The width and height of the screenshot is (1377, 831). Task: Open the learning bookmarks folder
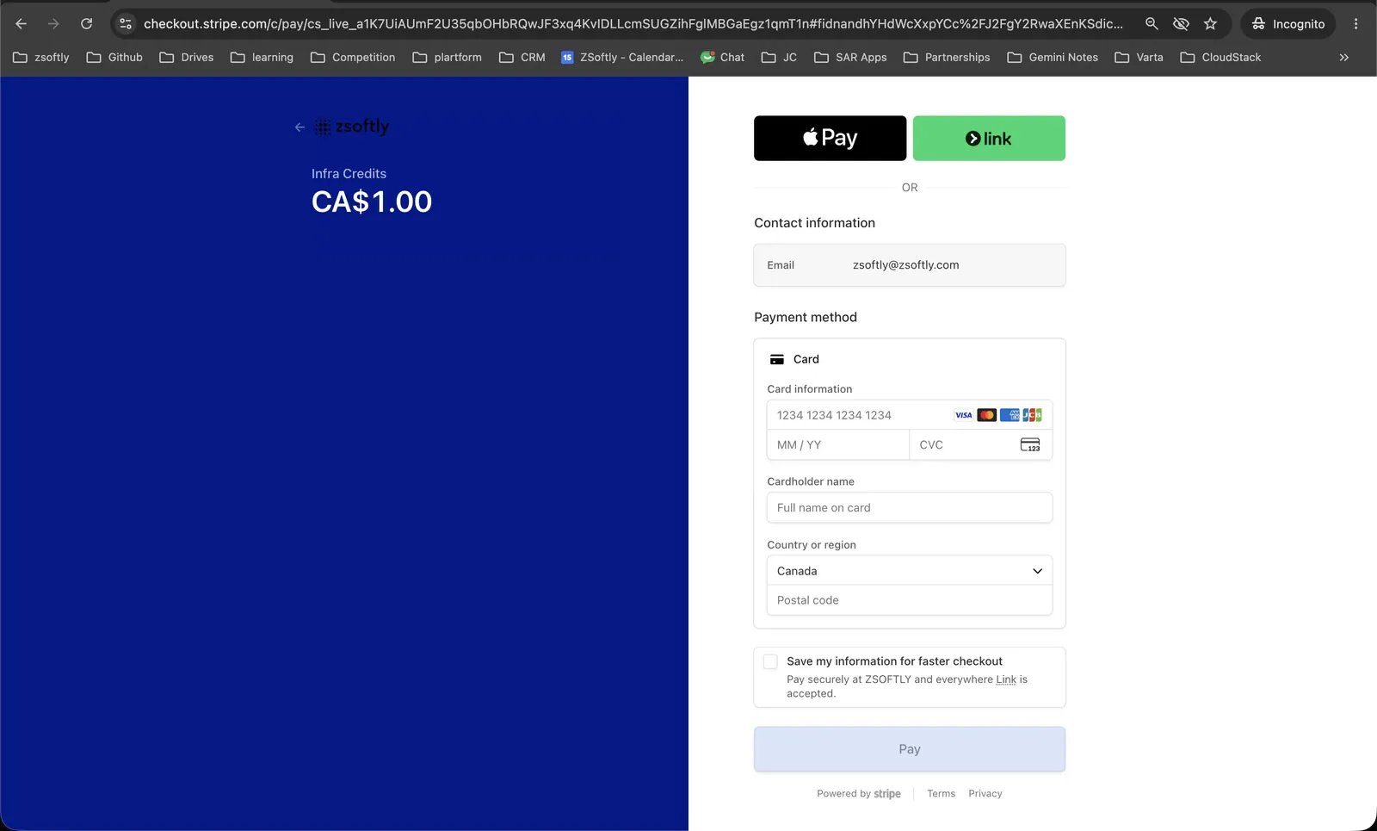click(262, 58)
